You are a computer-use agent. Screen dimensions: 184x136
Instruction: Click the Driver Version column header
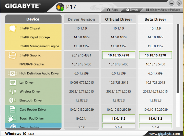tap(82, 19)
